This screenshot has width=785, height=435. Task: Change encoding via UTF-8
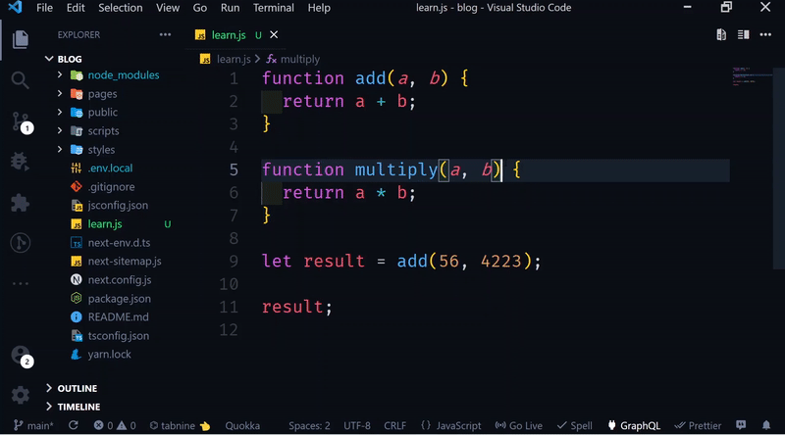coord(357,425)
